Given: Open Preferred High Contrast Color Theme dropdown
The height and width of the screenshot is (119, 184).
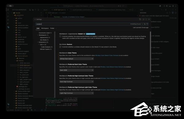Looking at the screenshot, I should pos(76,82).
